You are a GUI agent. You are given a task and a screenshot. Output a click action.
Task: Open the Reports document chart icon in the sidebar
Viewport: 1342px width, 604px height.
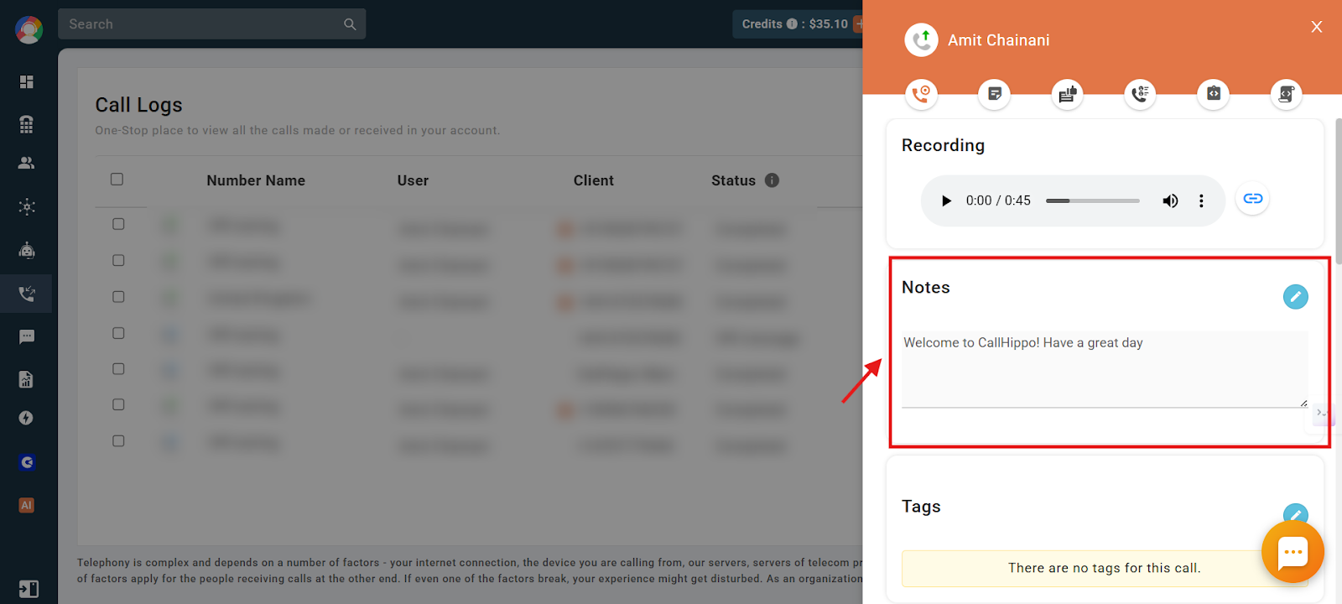(27, 379)
